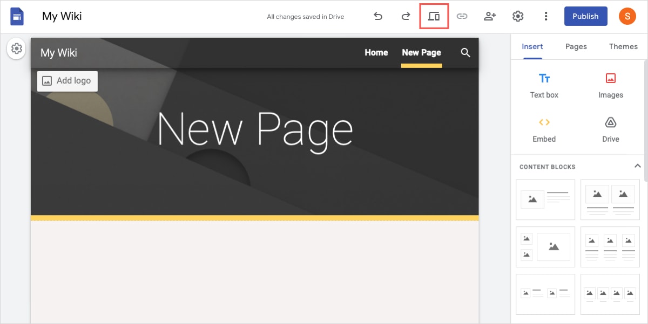The width and height of the screenshot is (648, 324).
Task: Open device preview mode
Action: pyautogui.click(x=434, y=16)
